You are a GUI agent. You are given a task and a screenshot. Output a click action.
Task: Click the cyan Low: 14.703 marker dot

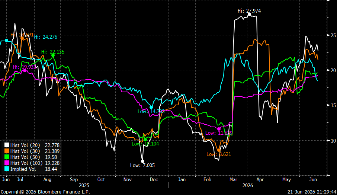coord(151,107)
